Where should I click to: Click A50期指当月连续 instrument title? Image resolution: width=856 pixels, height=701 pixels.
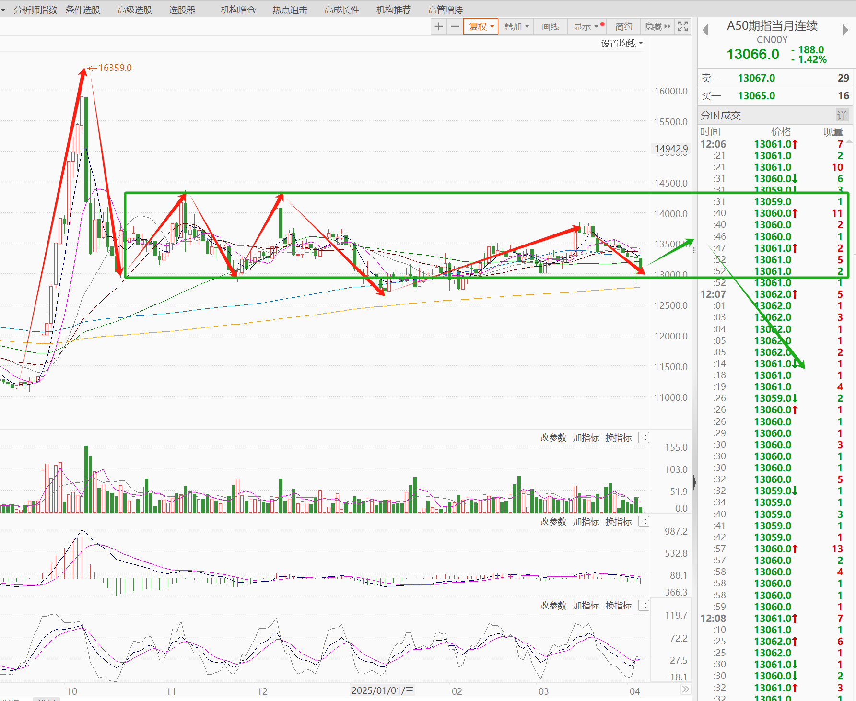point(772,26)
